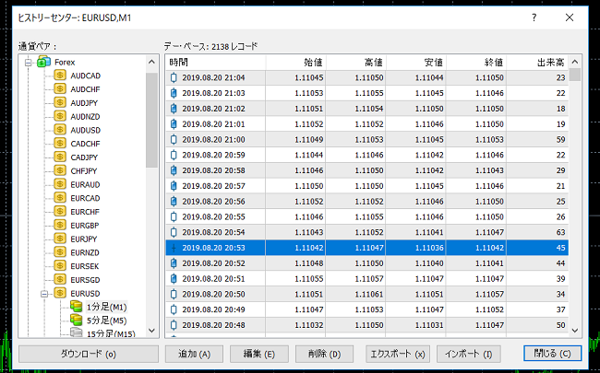
Task: Click the ダウンロード download button
Action: click(89, 354)
